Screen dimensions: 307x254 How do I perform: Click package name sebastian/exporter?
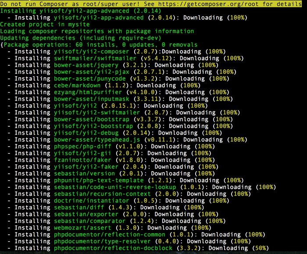[x=86, y=214]
